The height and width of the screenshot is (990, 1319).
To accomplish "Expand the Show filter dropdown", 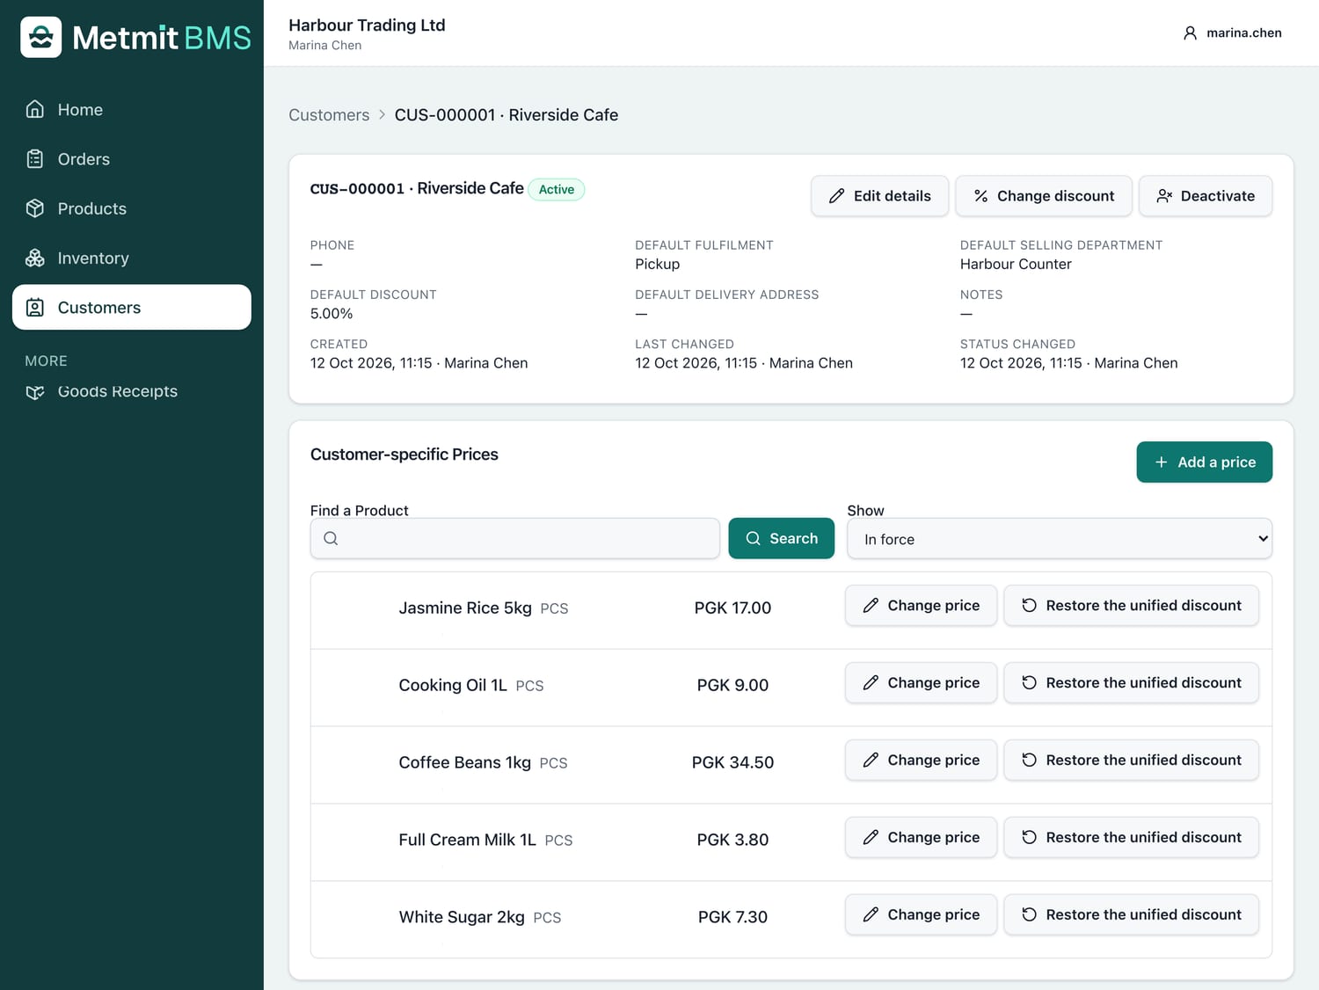I will [x=1059, y=539].
